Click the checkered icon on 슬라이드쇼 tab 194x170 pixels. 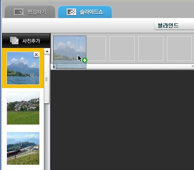click(71, 12)
